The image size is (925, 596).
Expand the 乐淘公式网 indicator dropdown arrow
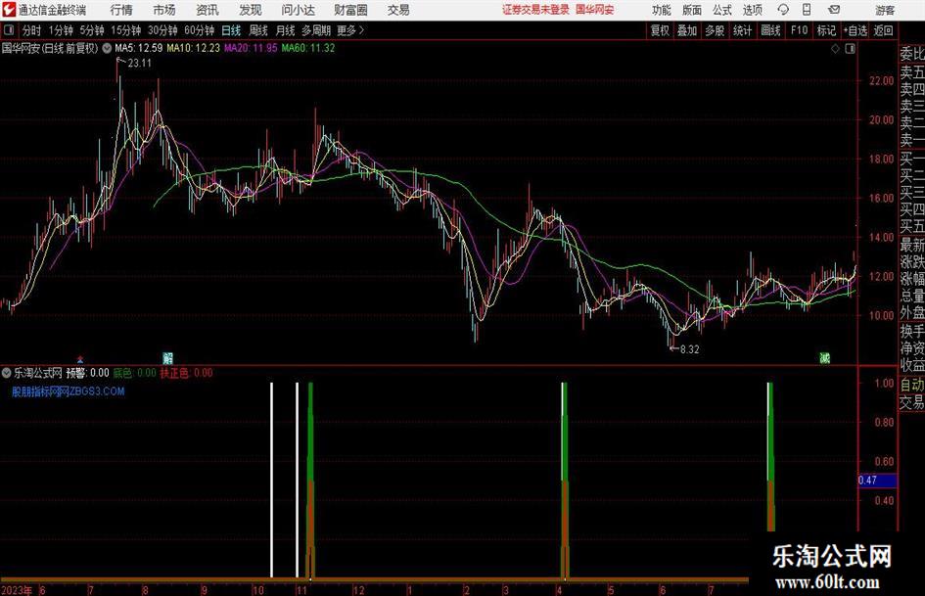[7, 373]
